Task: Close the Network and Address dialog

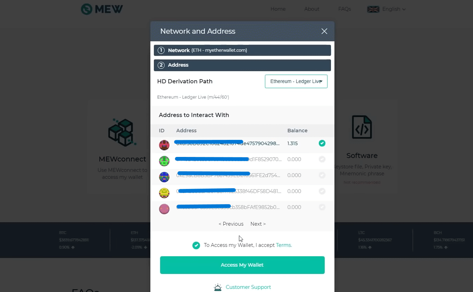Action: (324, 31)
